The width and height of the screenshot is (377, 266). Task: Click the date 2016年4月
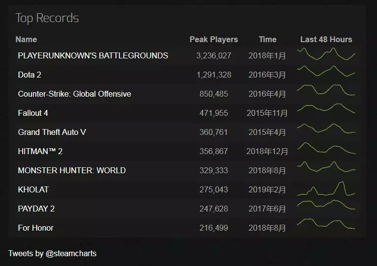267,94
